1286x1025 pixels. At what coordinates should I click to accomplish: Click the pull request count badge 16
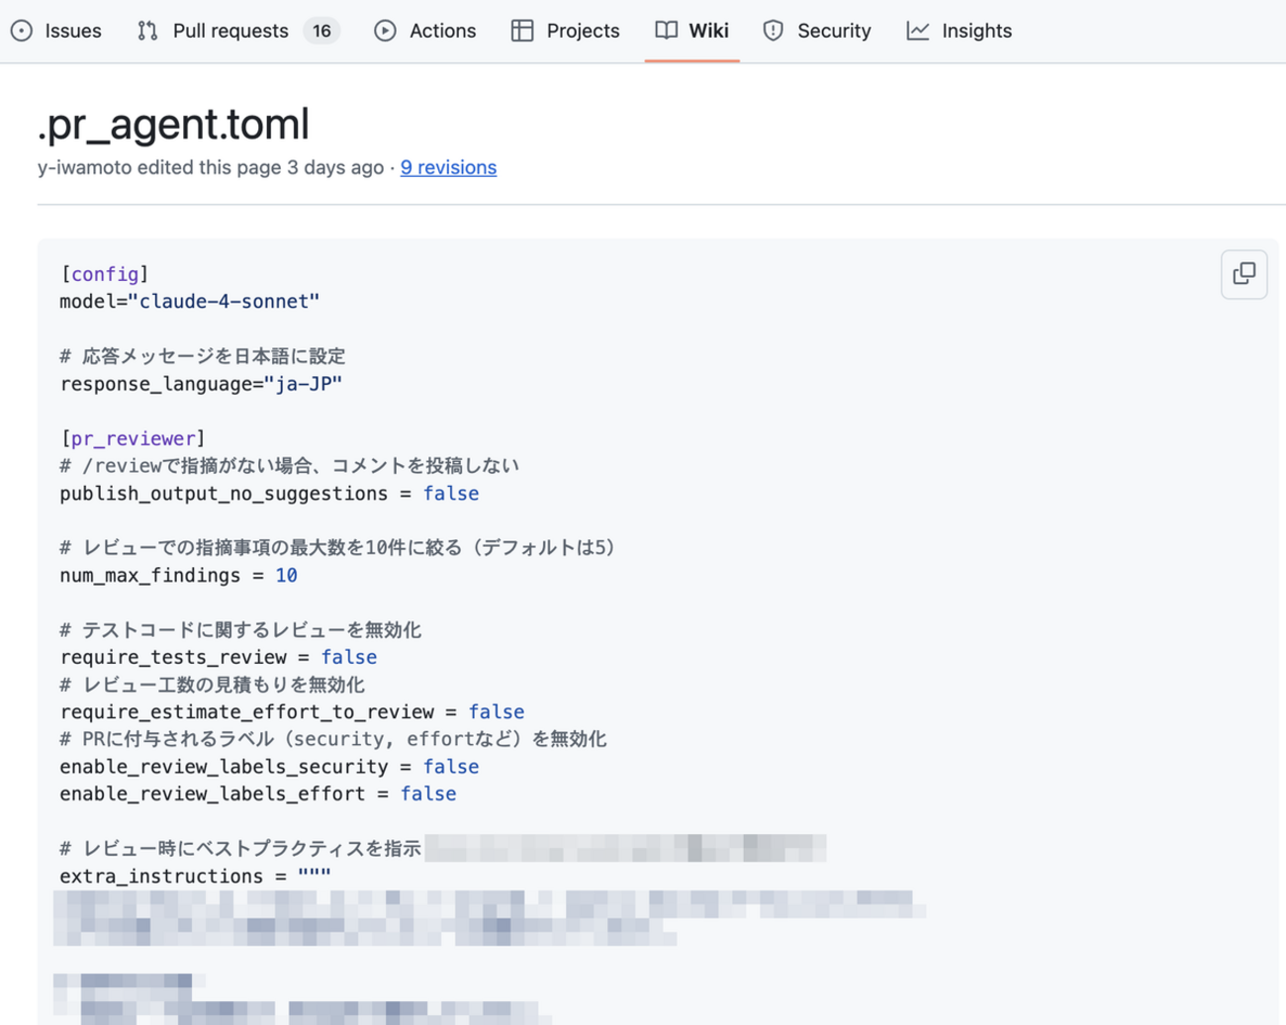321,31
